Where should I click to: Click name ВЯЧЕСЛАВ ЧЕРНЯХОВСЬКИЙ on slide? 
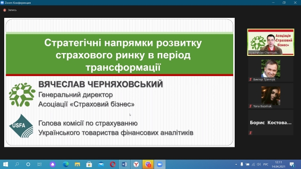point(101,84)
